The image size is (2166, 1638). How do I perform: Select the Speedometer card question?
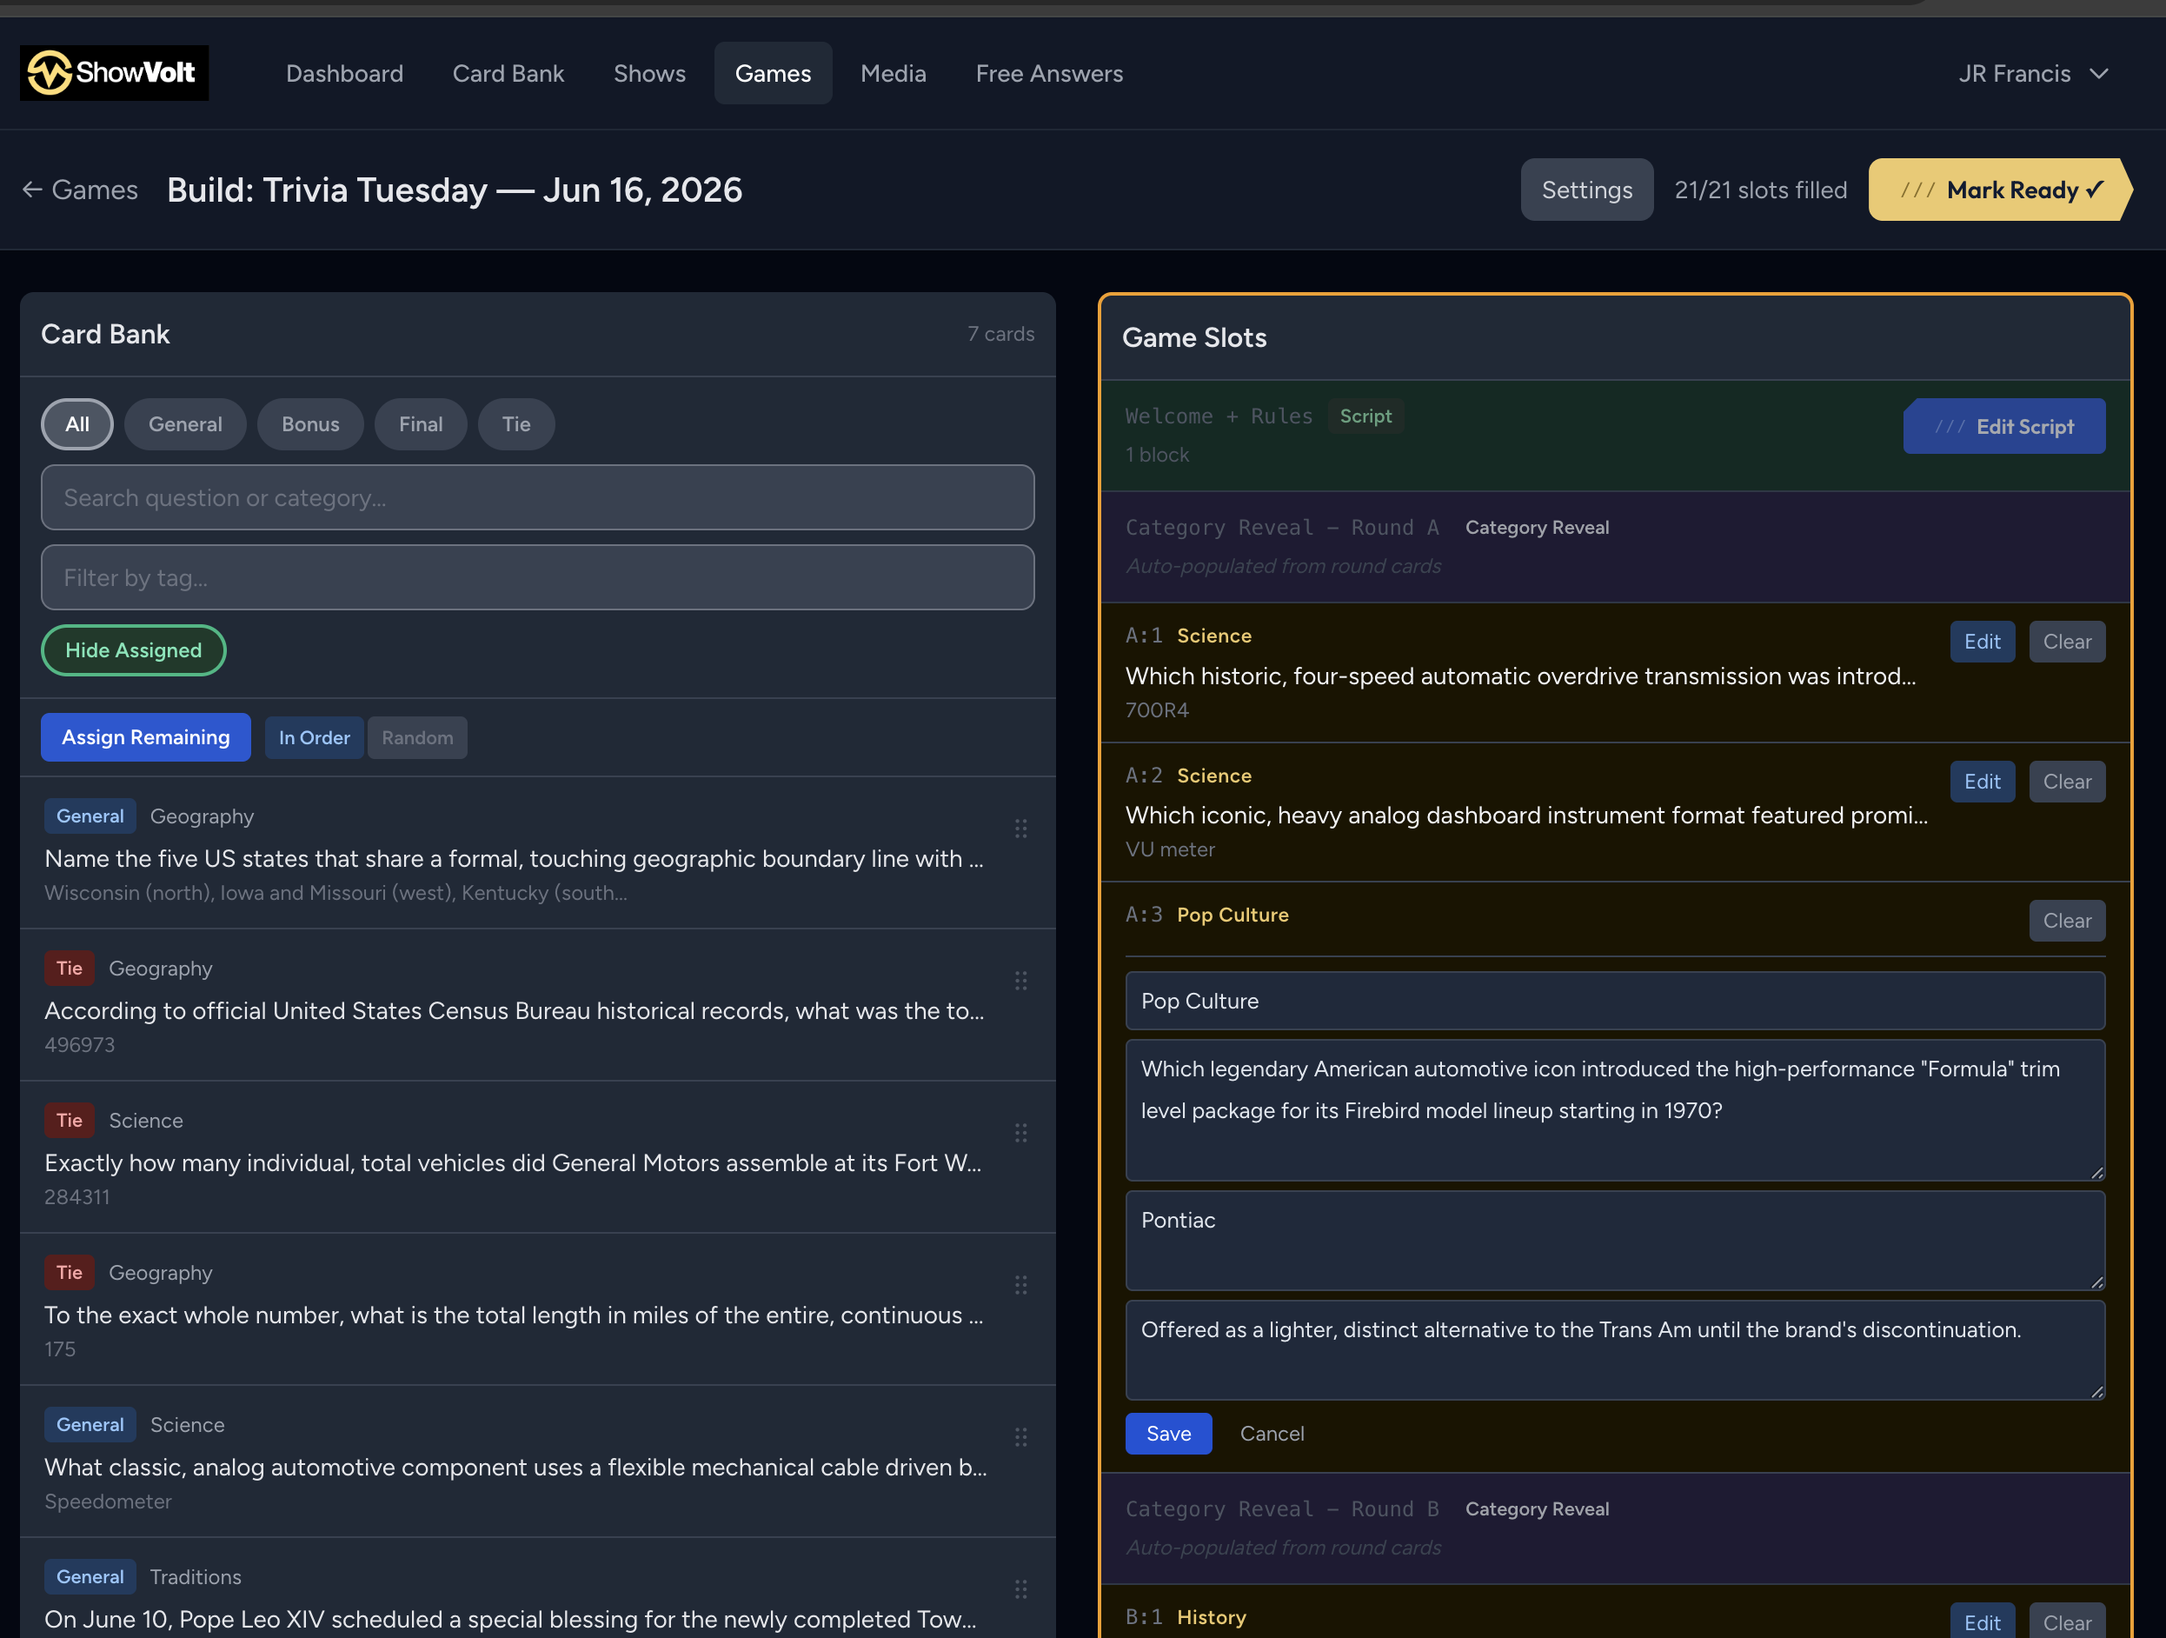point(515,1467)
